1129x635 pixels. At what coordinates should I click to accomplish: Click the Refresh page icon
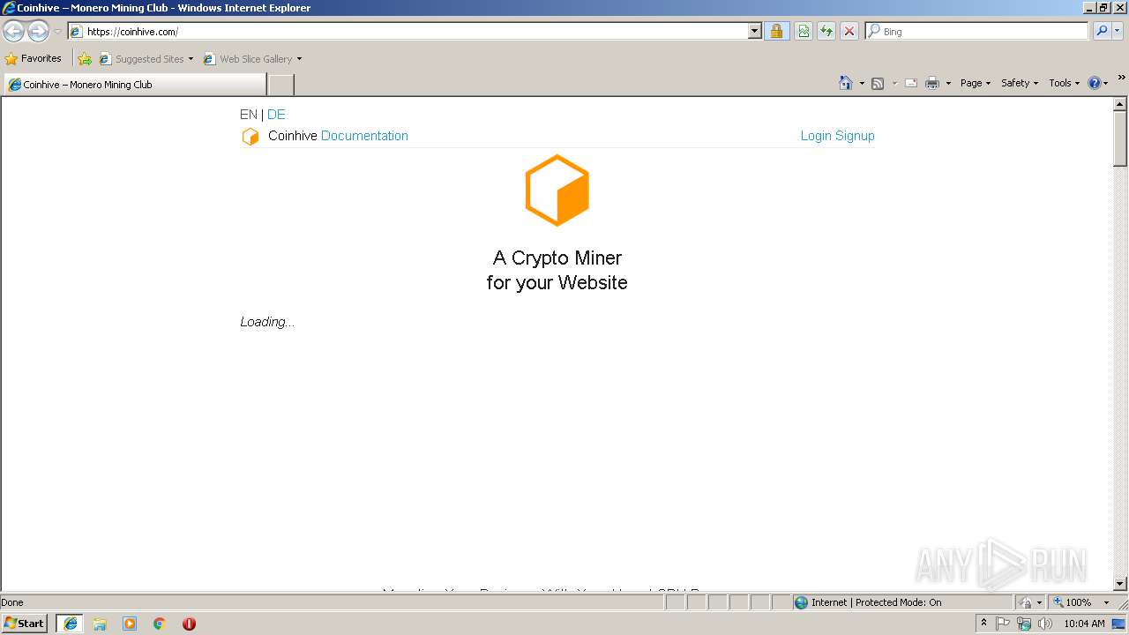(x=826, y=32)
